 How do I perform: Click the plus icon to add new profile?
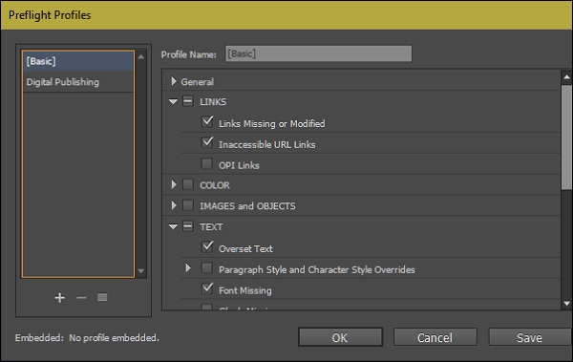(60, 297)
